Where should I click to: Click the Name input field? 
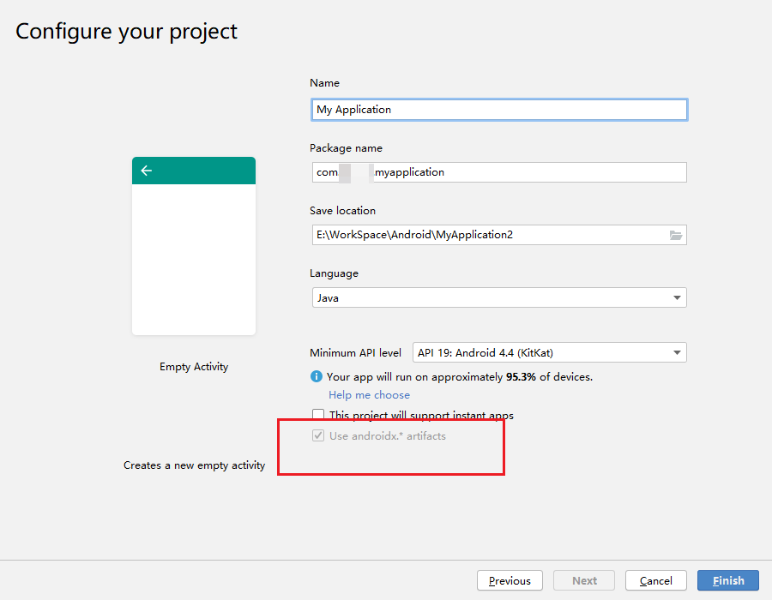(499, 110)
